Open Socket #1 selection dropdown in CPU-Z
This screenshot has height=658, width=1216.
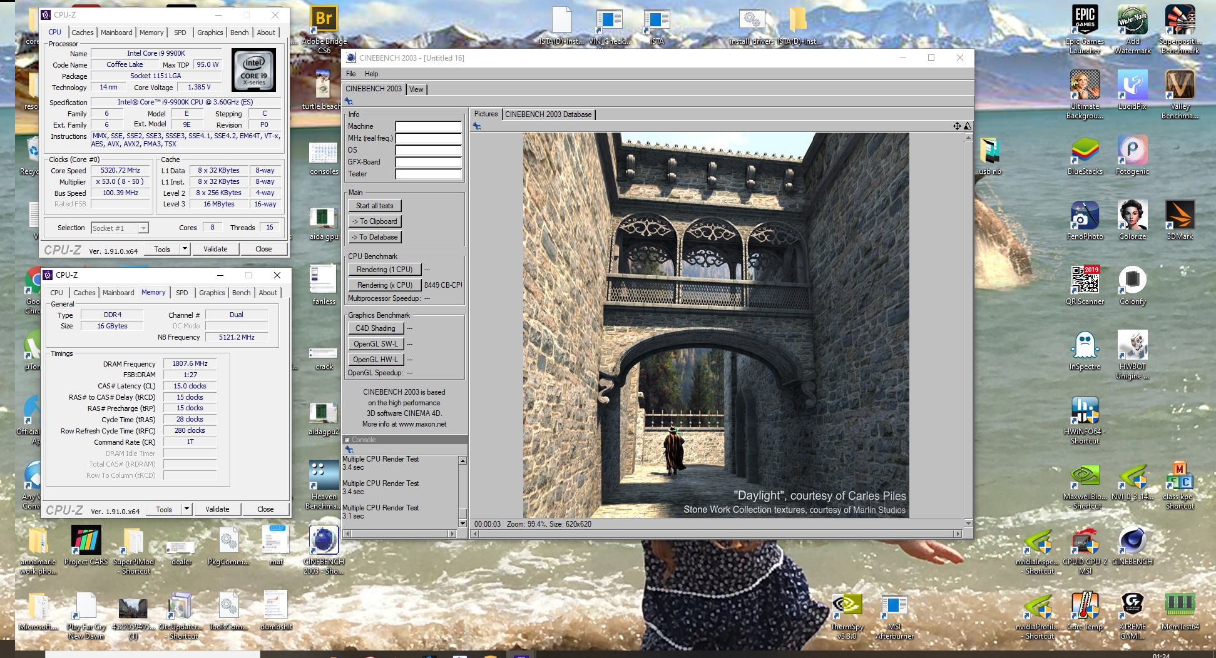point(120,228)
